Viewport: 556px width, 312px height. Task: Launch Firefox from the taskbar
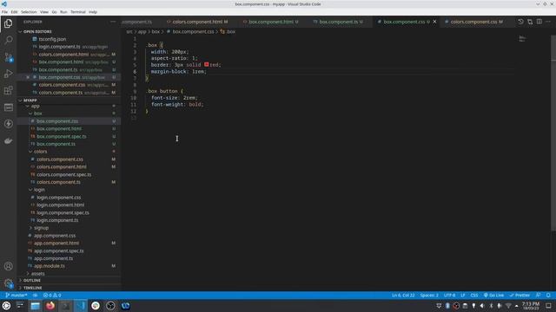(50, 306)
